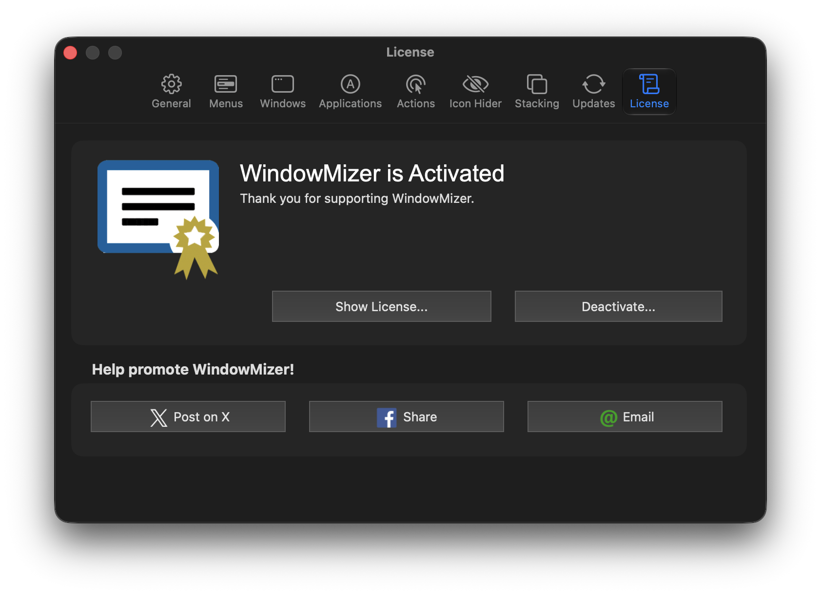Viewport: 821px width, 595px height.
Task: Close the License window
Action: pos(70,53)
